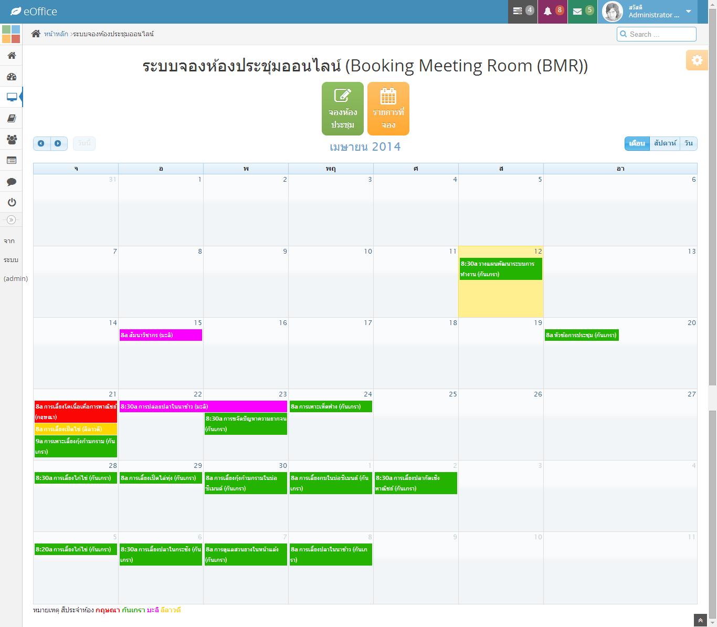Click the breadcrumb home icon

click(36, 34)
